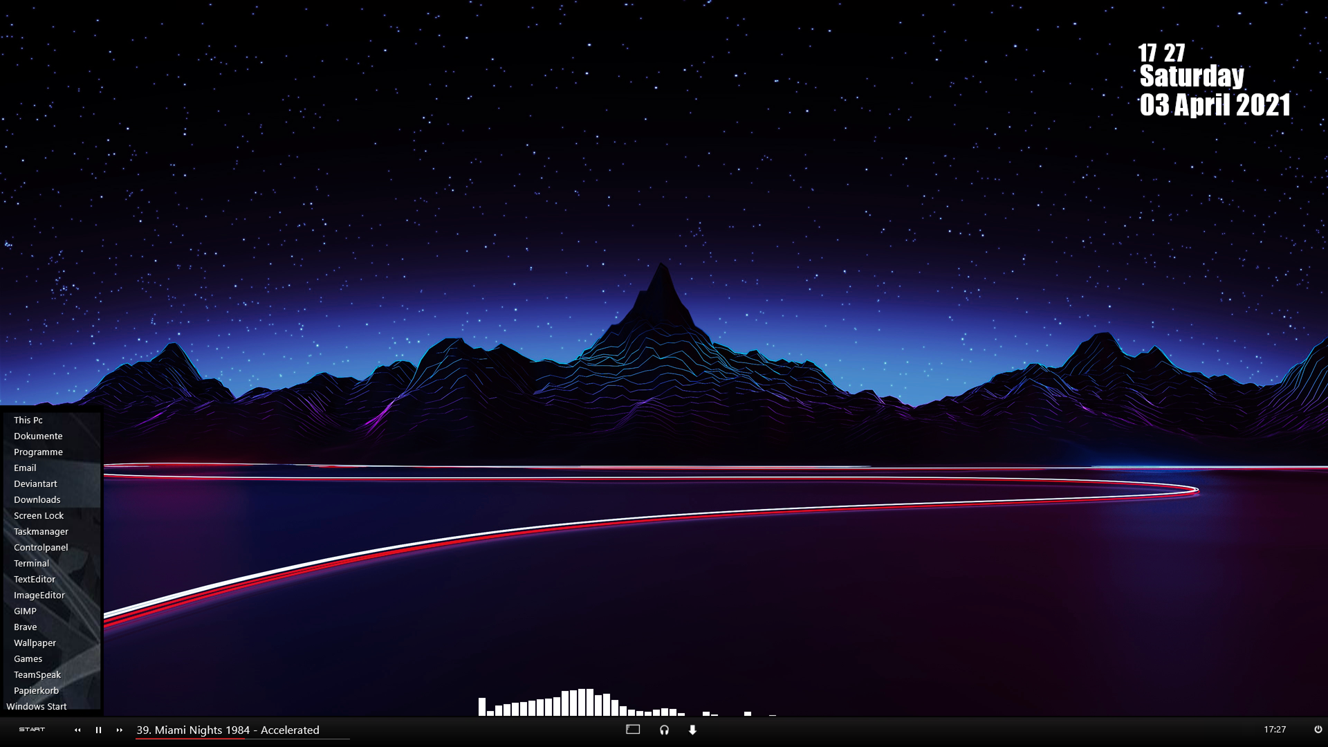Launch Taskmanager from the launcher
The width and height of the screenshot is (1328, 747).
[41, 531]
